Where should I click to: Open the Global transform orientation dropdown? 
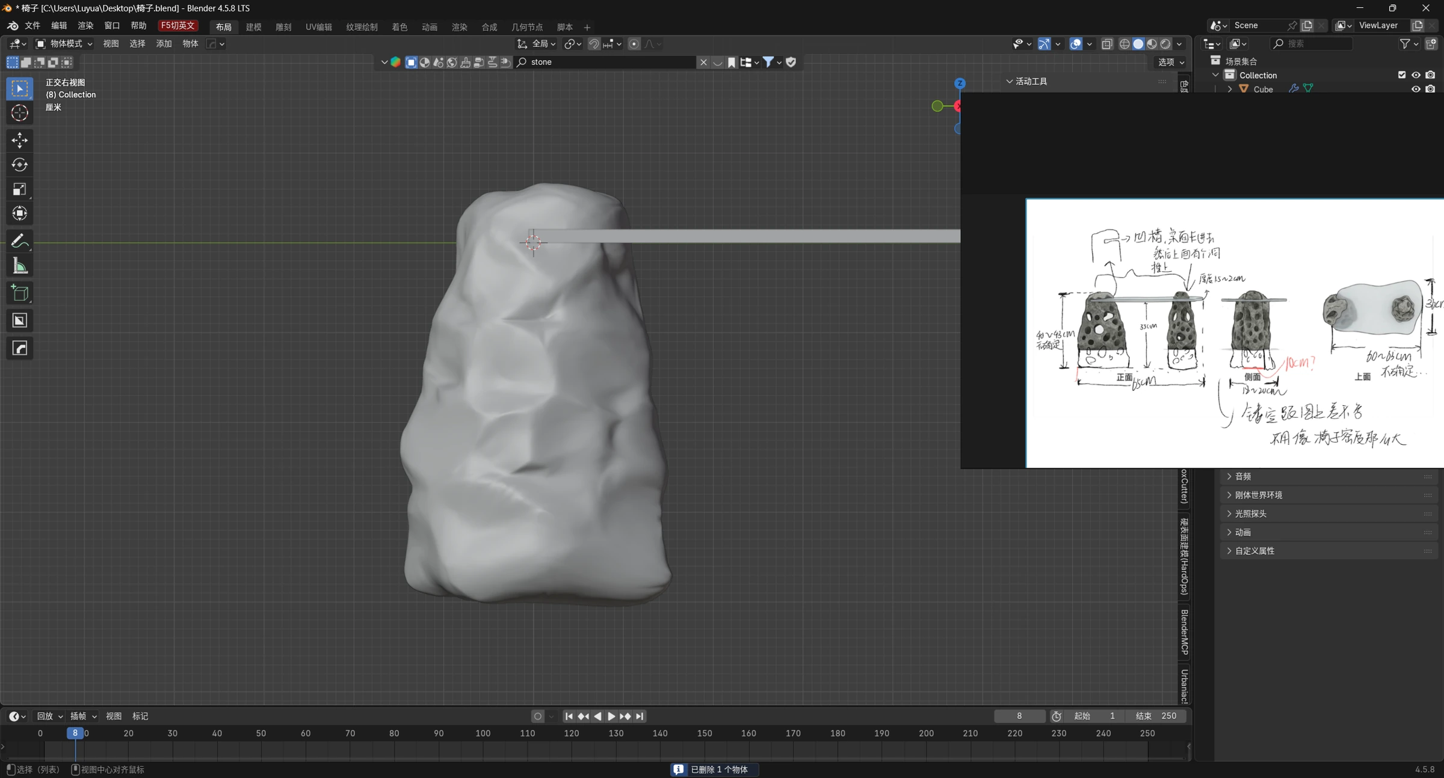[x=536, y=44]
